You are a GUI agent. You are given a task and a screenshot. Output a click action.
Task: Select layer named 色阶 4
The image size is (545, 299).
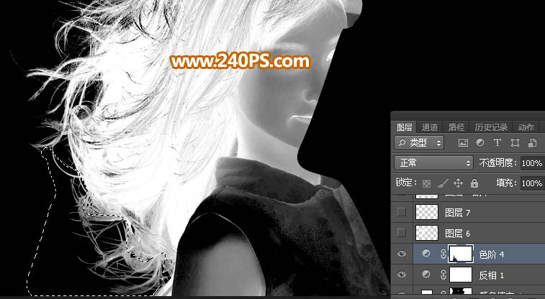click(x=491, y=254)
